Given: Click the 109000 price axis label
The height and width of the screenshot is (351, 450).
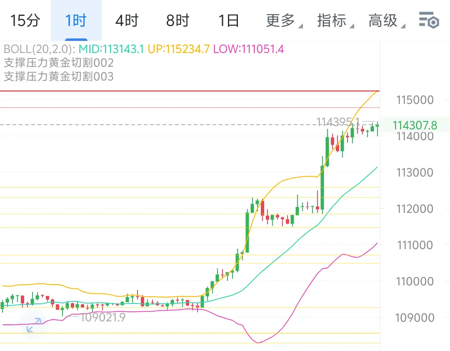Looking at the screenshot, I should (x=415, y=318).
